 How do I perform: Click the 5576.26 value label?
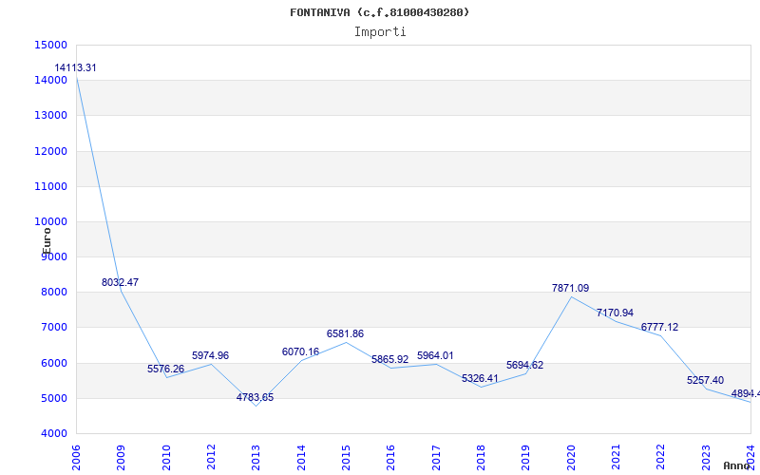(x=165, y=370)
